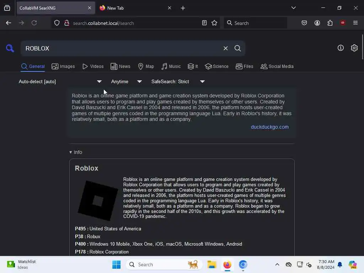Clear the ROBLOX search query
The image size is (364, 273).
[x=225, y=48]
